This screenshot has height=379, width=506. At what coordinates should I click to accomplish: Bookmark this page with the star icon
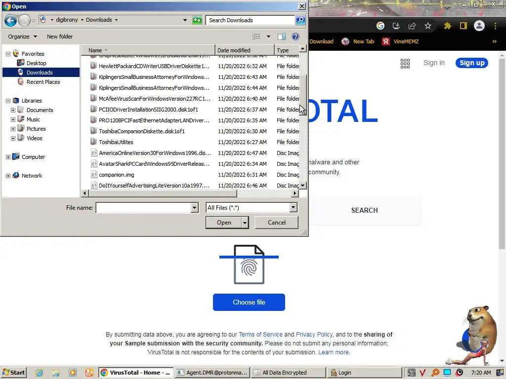coord(428,26)
